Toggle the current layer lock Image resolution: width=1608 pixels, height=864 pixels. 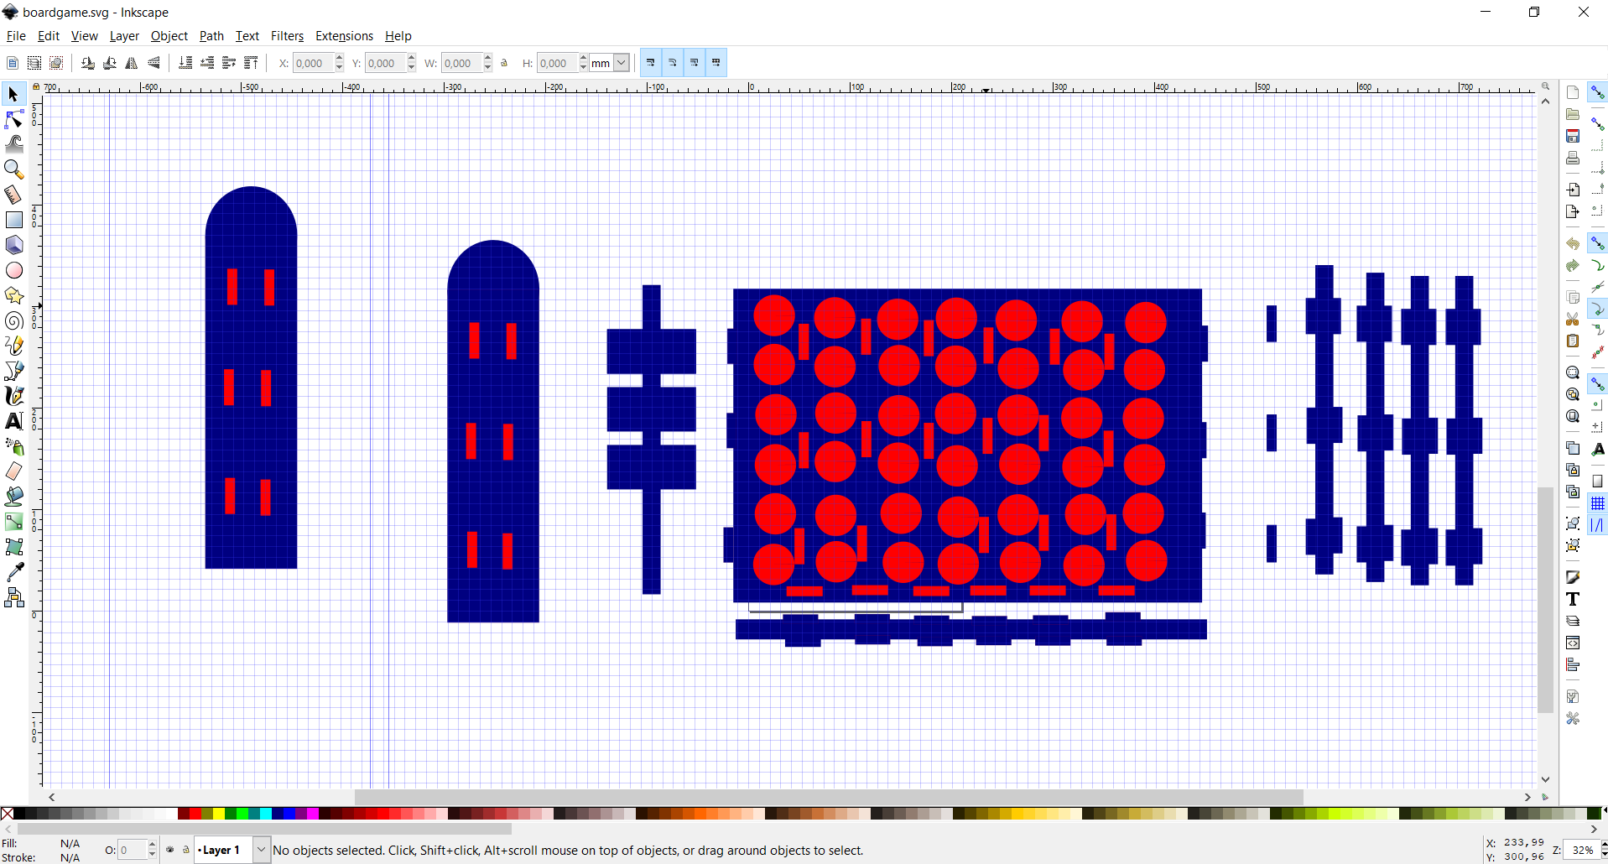[x=186, y=850]
